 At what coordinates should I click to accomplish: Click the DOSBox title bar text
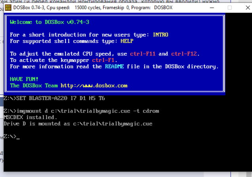[x=93, y=8]
